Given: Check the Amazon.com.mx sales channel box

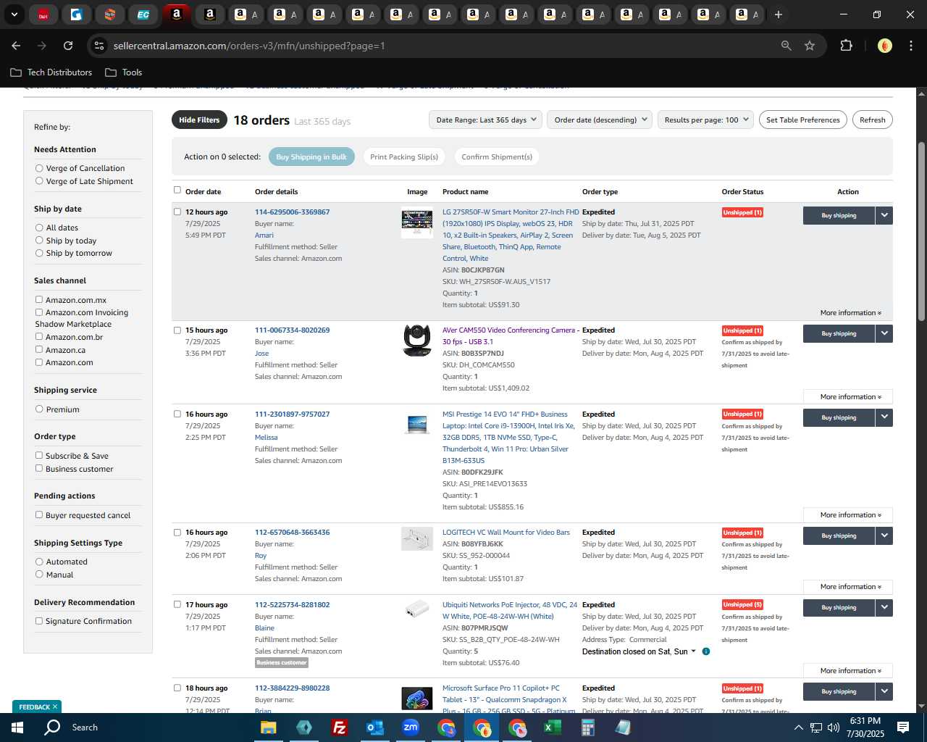Looking at the screenshot, I should (39, 299).
